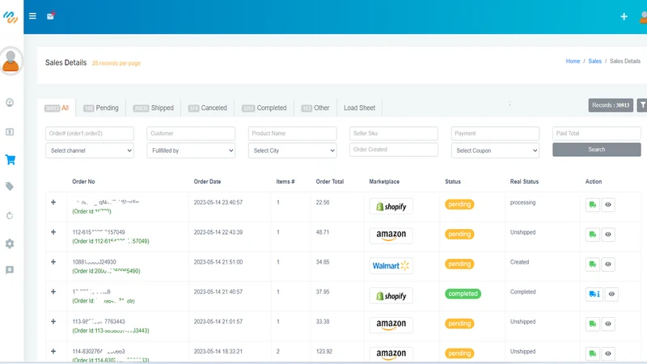View the 48.71 order with its eye icon
Viewport: 647px width, 364px height.
[x=608, y=235]
